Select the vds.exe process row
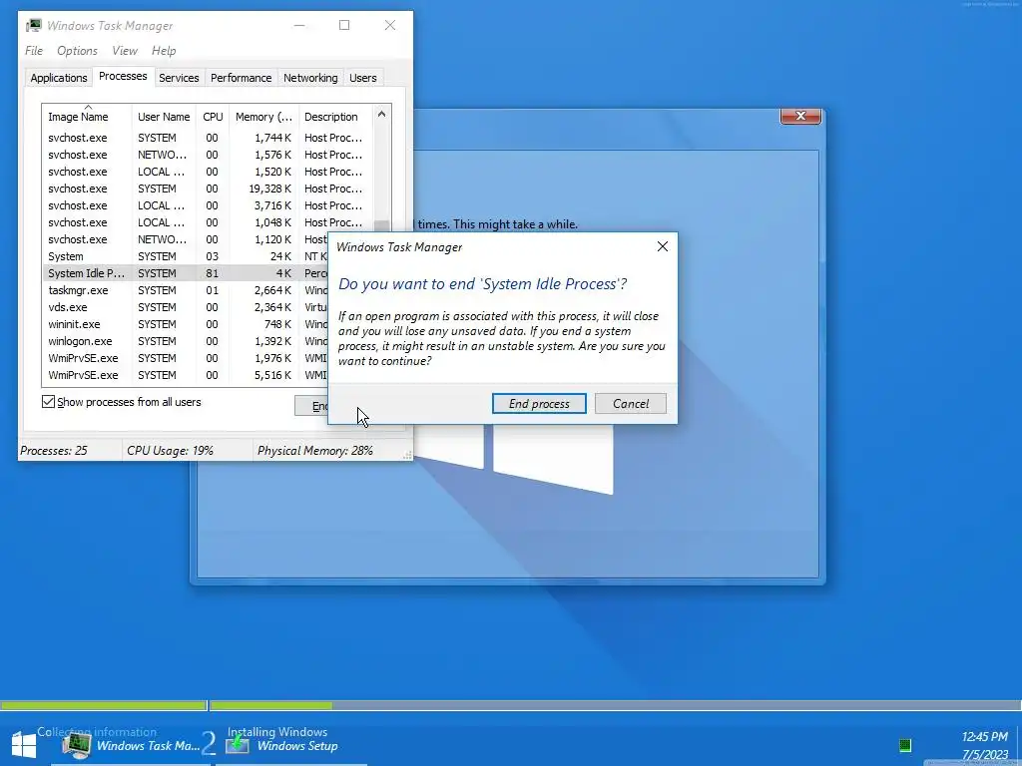The width and height of the screenshot is (1022, 766). [x=186, y=307]
